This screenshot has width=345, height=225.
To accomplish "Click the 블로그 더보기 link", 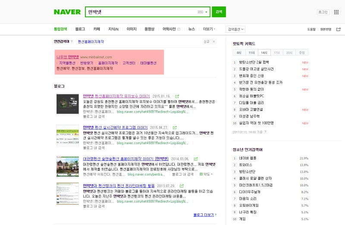I will (204, 215).
